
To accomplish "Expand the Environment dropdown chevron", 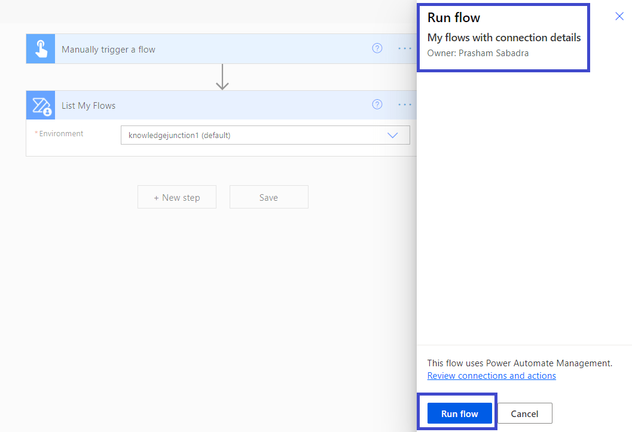I will (393, 135).
